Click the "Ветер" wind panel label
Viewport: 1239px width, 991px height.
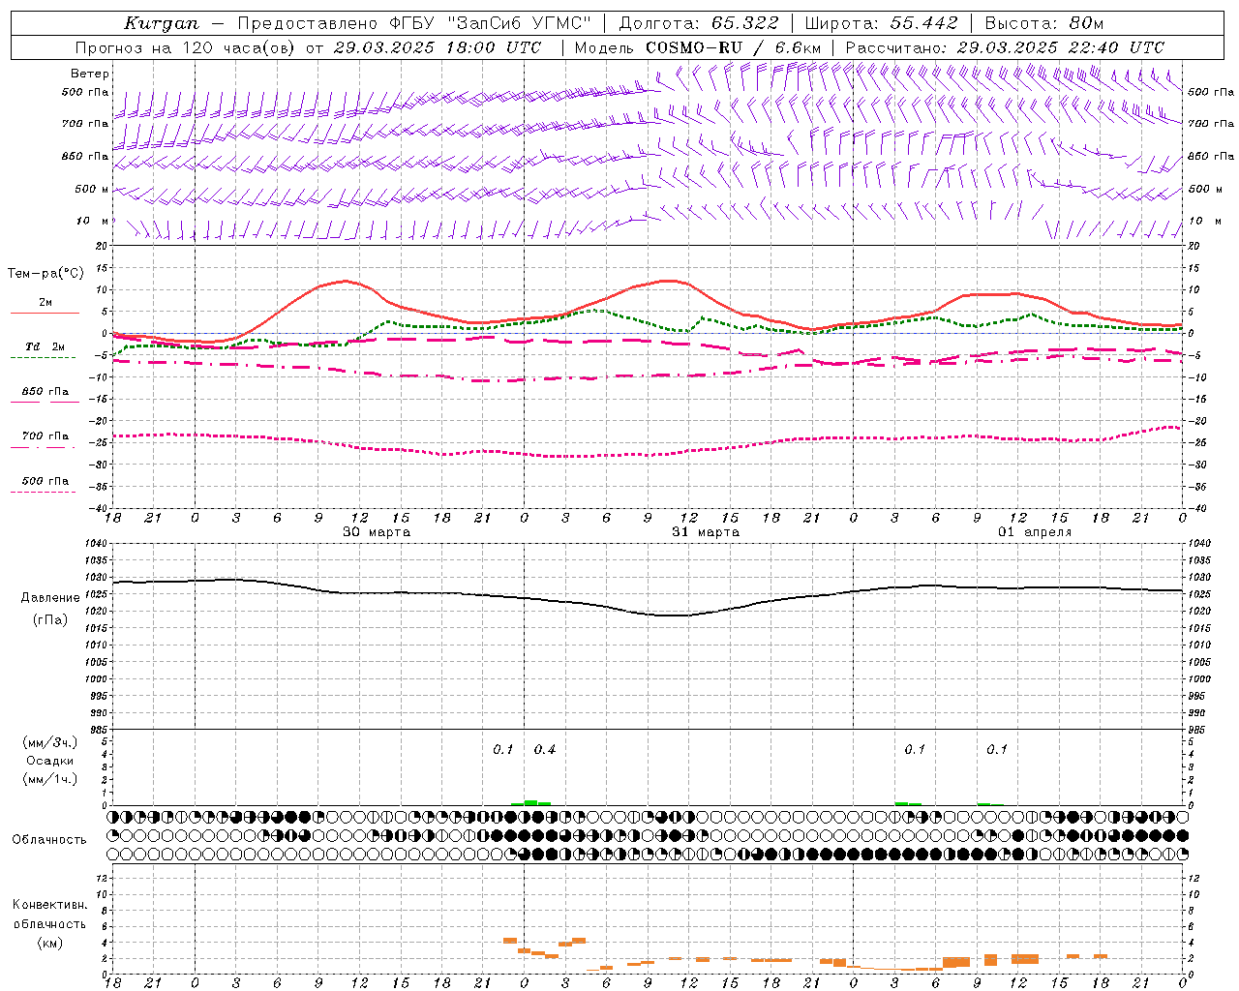click(x=89, y=74)
